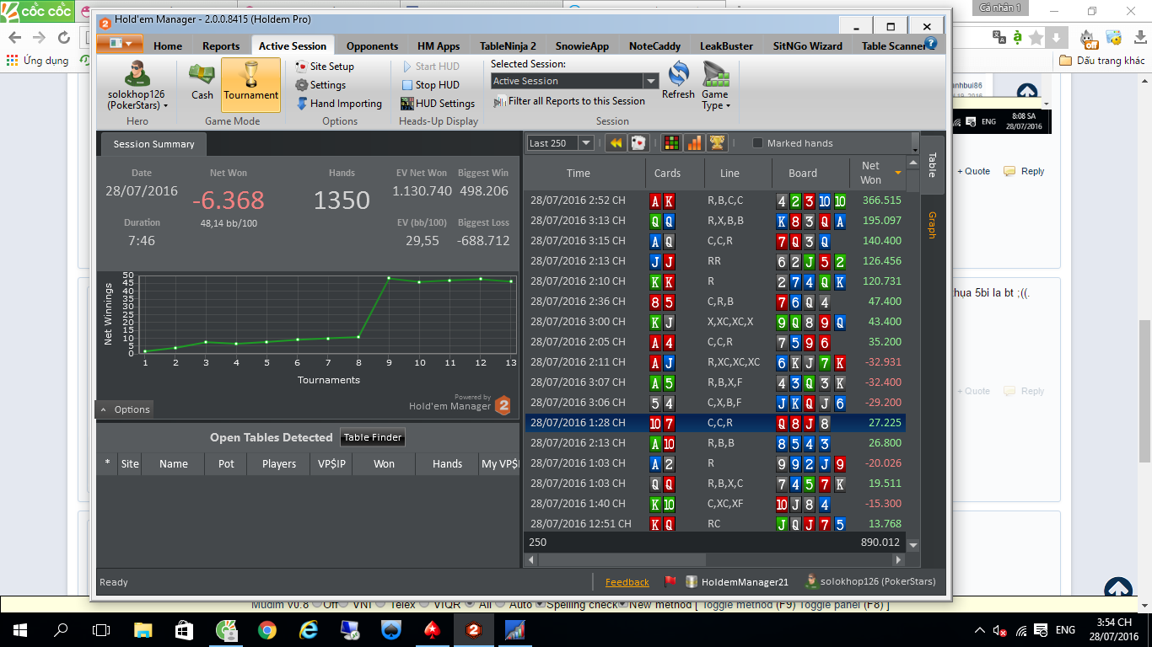The width and height of the screenshot is (1152, 647).
Task: Click the trophy icon in hand toolbar
Action: (717, 143)
